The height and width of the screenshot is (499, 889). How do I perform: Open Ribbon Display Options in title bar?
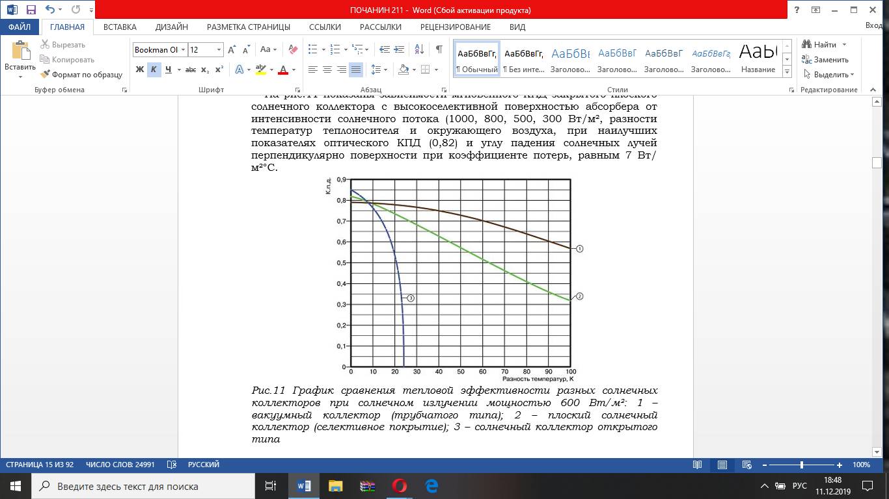(815, 10)
